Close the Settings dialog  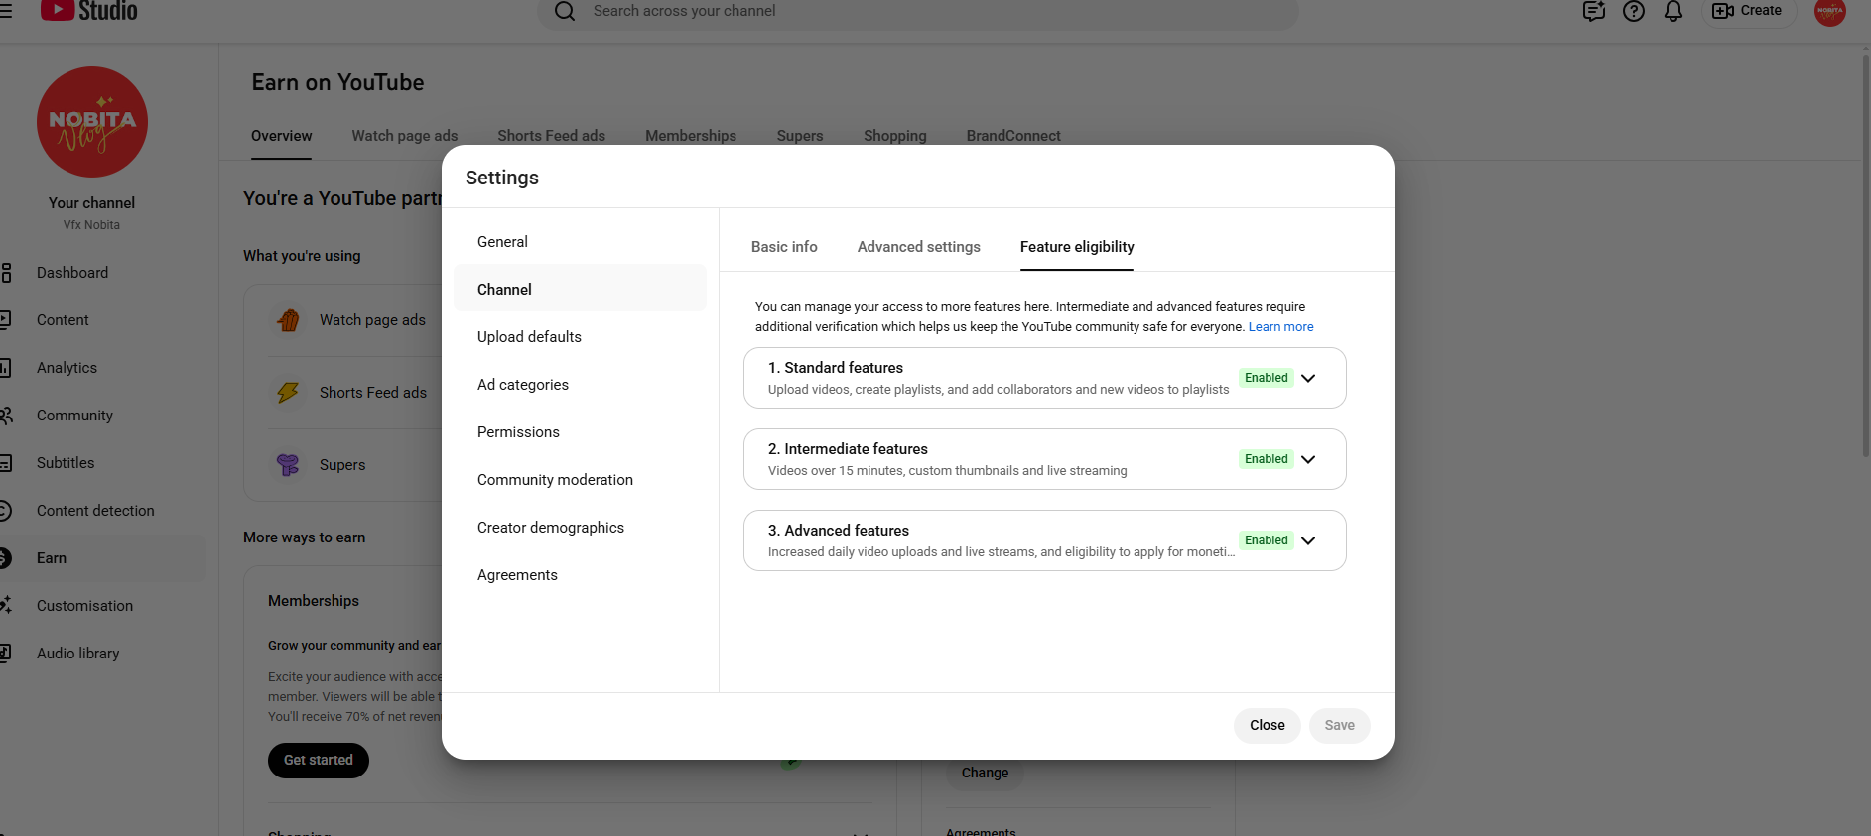pyautogui.click(x=1267, y=725)
